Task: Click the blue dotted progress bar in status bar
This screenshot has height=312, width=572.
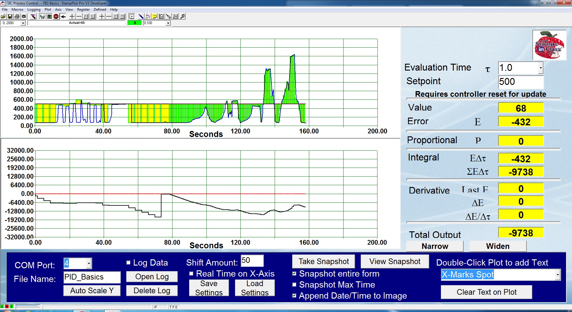Action: pyautogui.click(x=28, y=306)
